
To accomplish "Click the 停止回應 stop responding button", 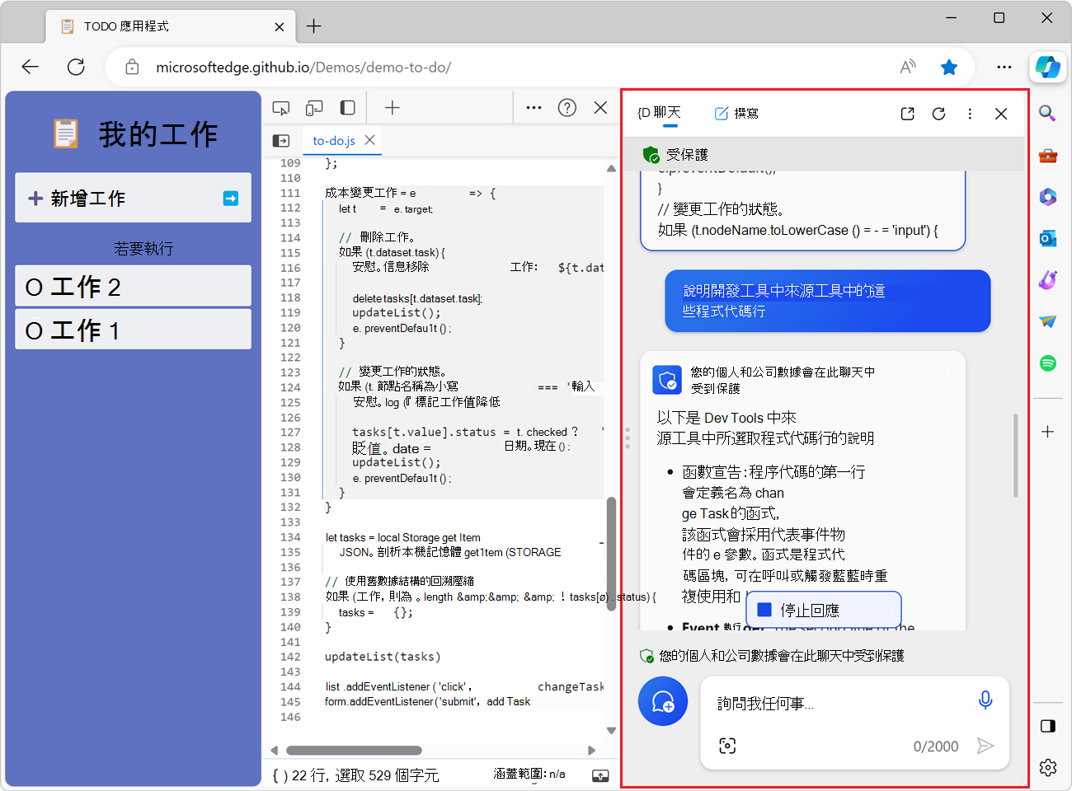I will [823, 610].
